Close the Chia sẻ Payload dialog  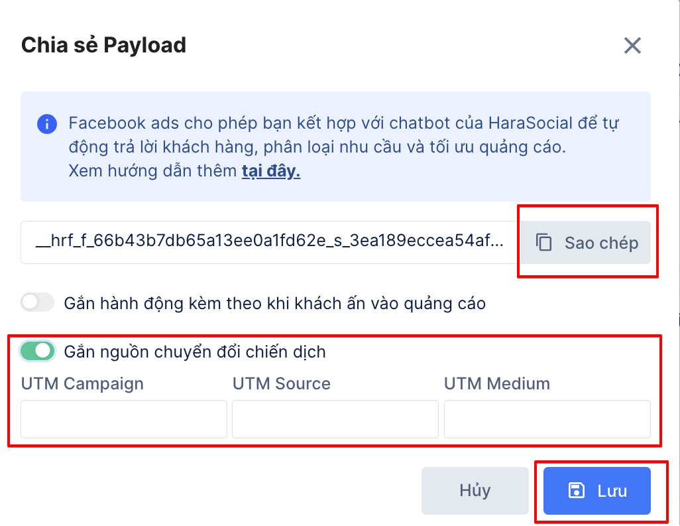[x=632, y=46]
